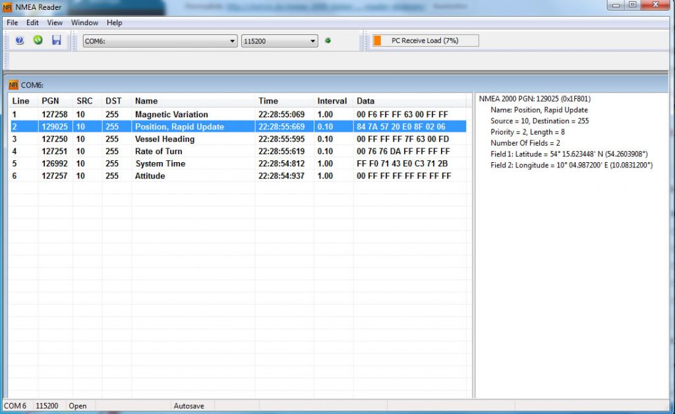
Task: Select the "Magnetic Variation" row name
Action: click(171, 115)
